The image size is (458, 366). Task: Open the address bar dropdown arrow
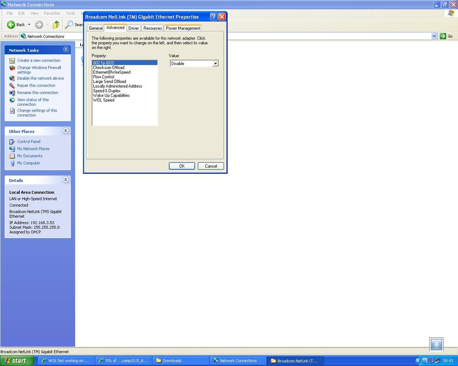click(x=434, y=36)
